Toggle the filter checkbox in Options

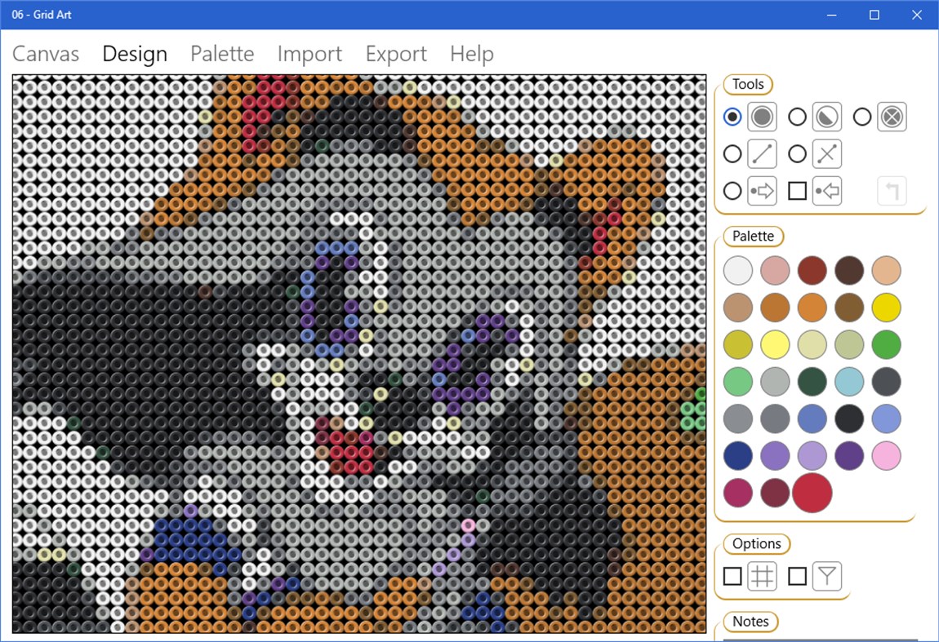(x=798, y=576)
